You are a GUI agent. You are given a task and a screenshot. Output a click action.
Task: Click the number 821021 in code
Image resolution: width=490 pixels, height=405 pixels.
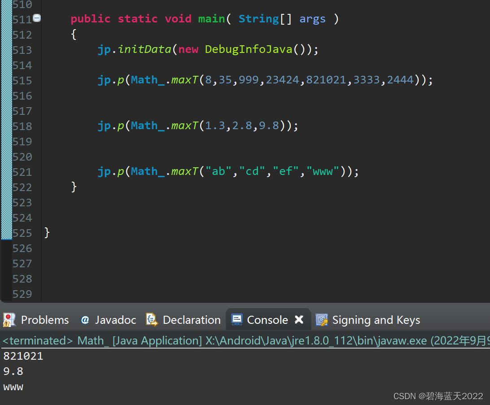326,80
